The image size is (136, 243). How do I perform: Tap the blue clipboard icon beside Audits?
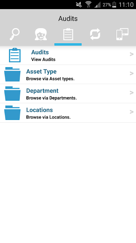click(x=15, y=55)
